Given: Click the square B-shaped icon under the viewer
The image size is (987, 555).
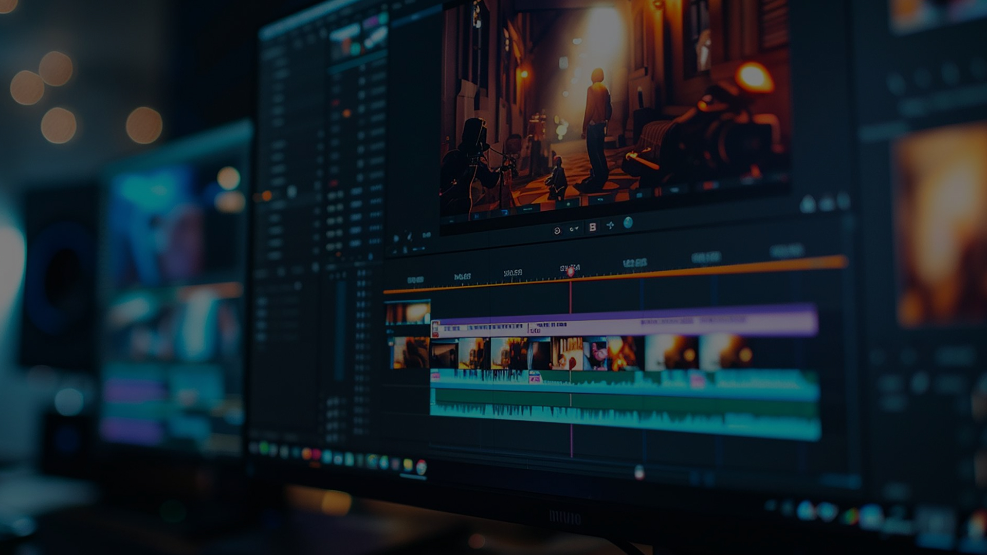Looking at the screenshot, I should pos(592,227).
